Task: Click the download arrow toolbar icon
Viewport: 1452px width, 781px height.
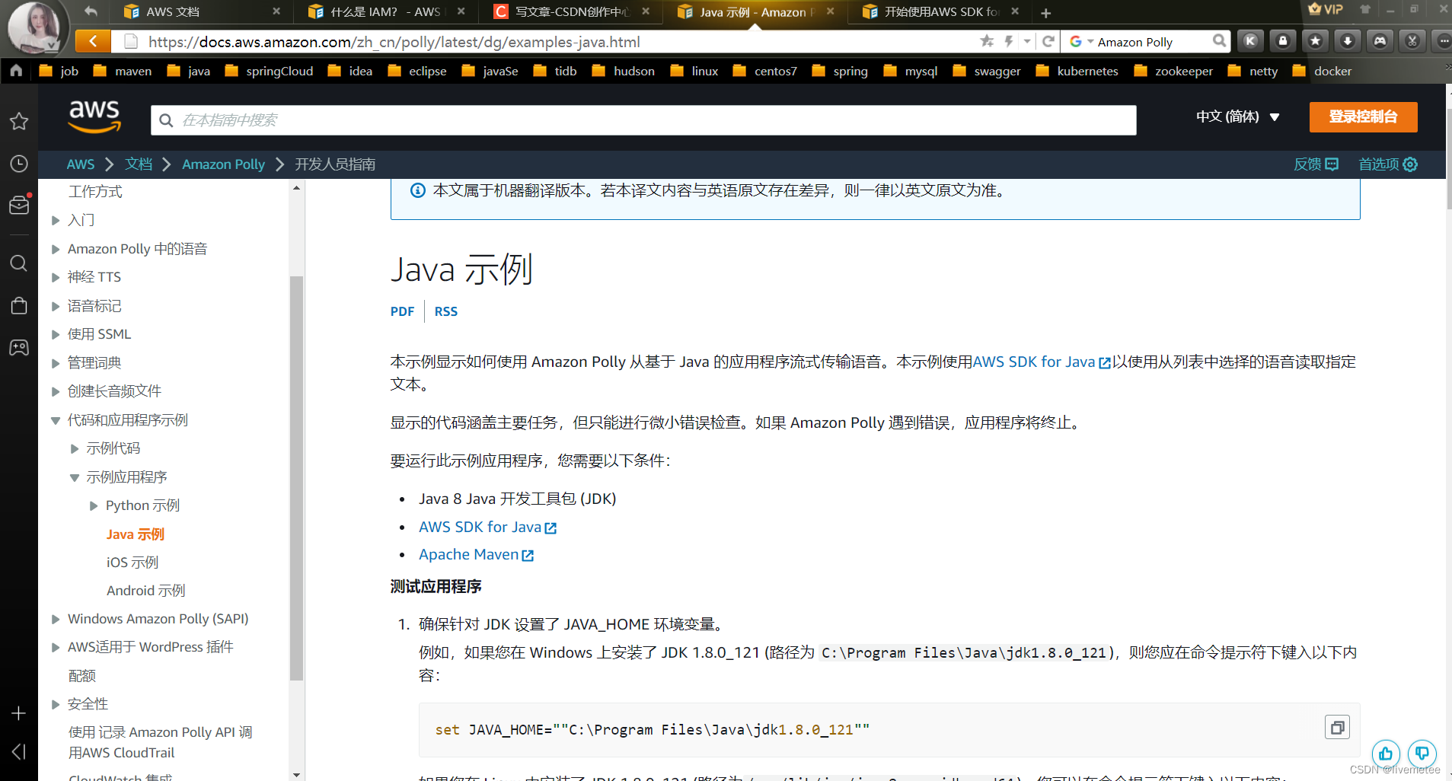Action: [x=1348, y=41]
